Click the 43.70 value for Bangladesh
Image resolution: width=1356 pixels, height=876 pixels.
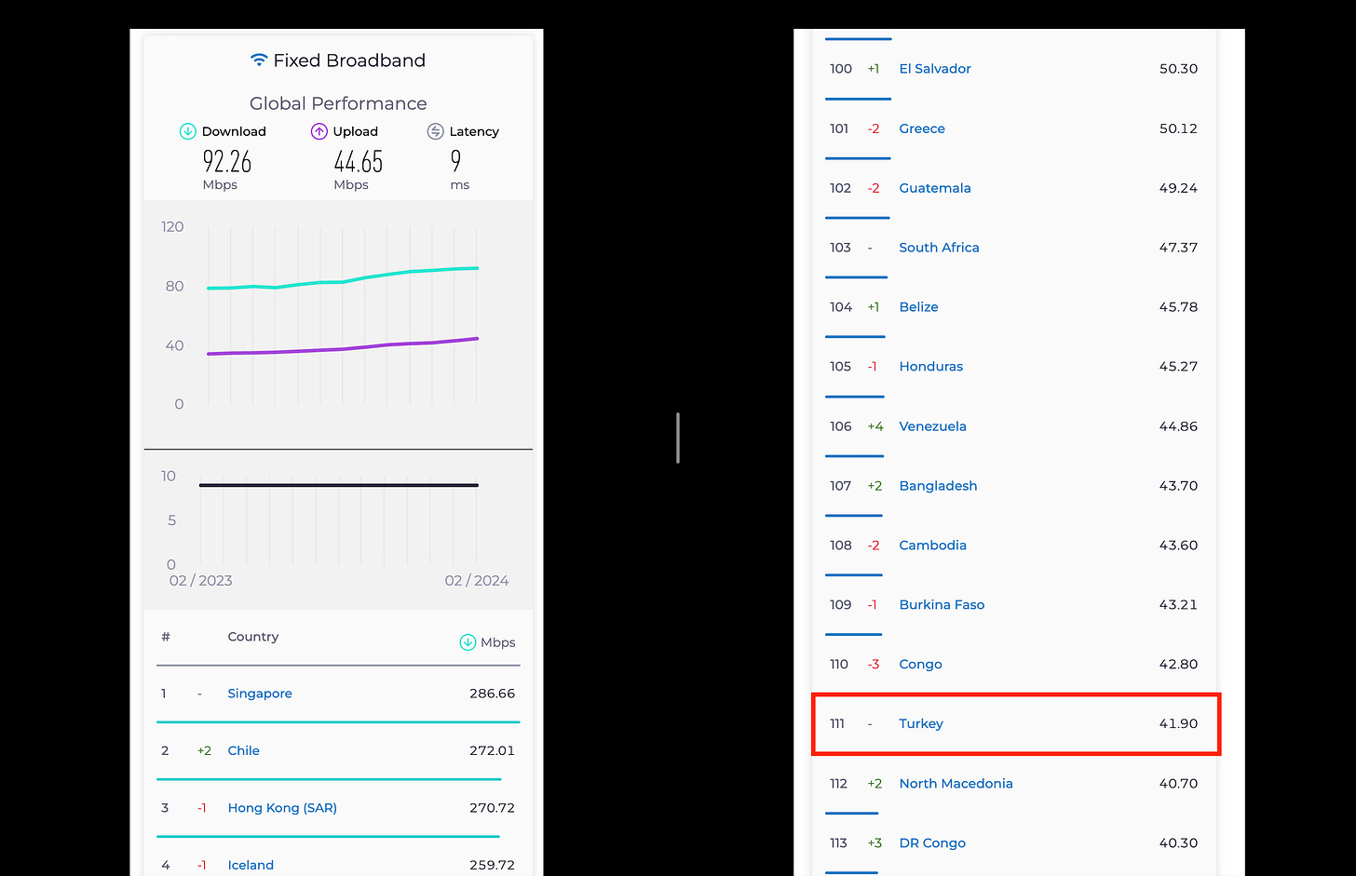[x=1178, y=486]
